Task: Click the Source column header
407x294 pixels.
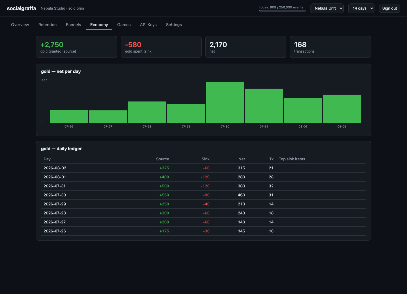Action: (163, 159)
